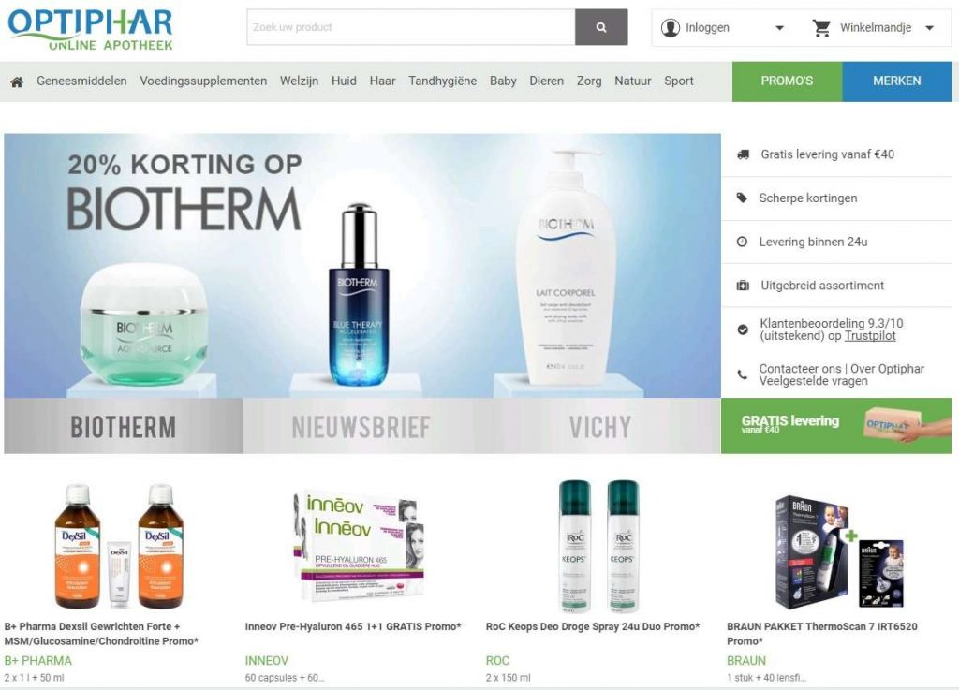This screenshot has height=690, width=959.
Task: Click the shopping cart icon
Action: point(821,27)
